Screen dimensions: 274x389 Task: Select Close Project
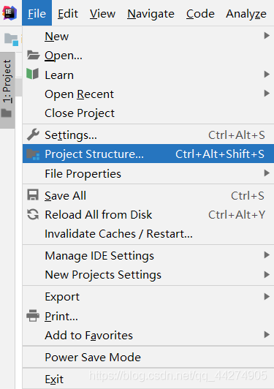[148, 113]
